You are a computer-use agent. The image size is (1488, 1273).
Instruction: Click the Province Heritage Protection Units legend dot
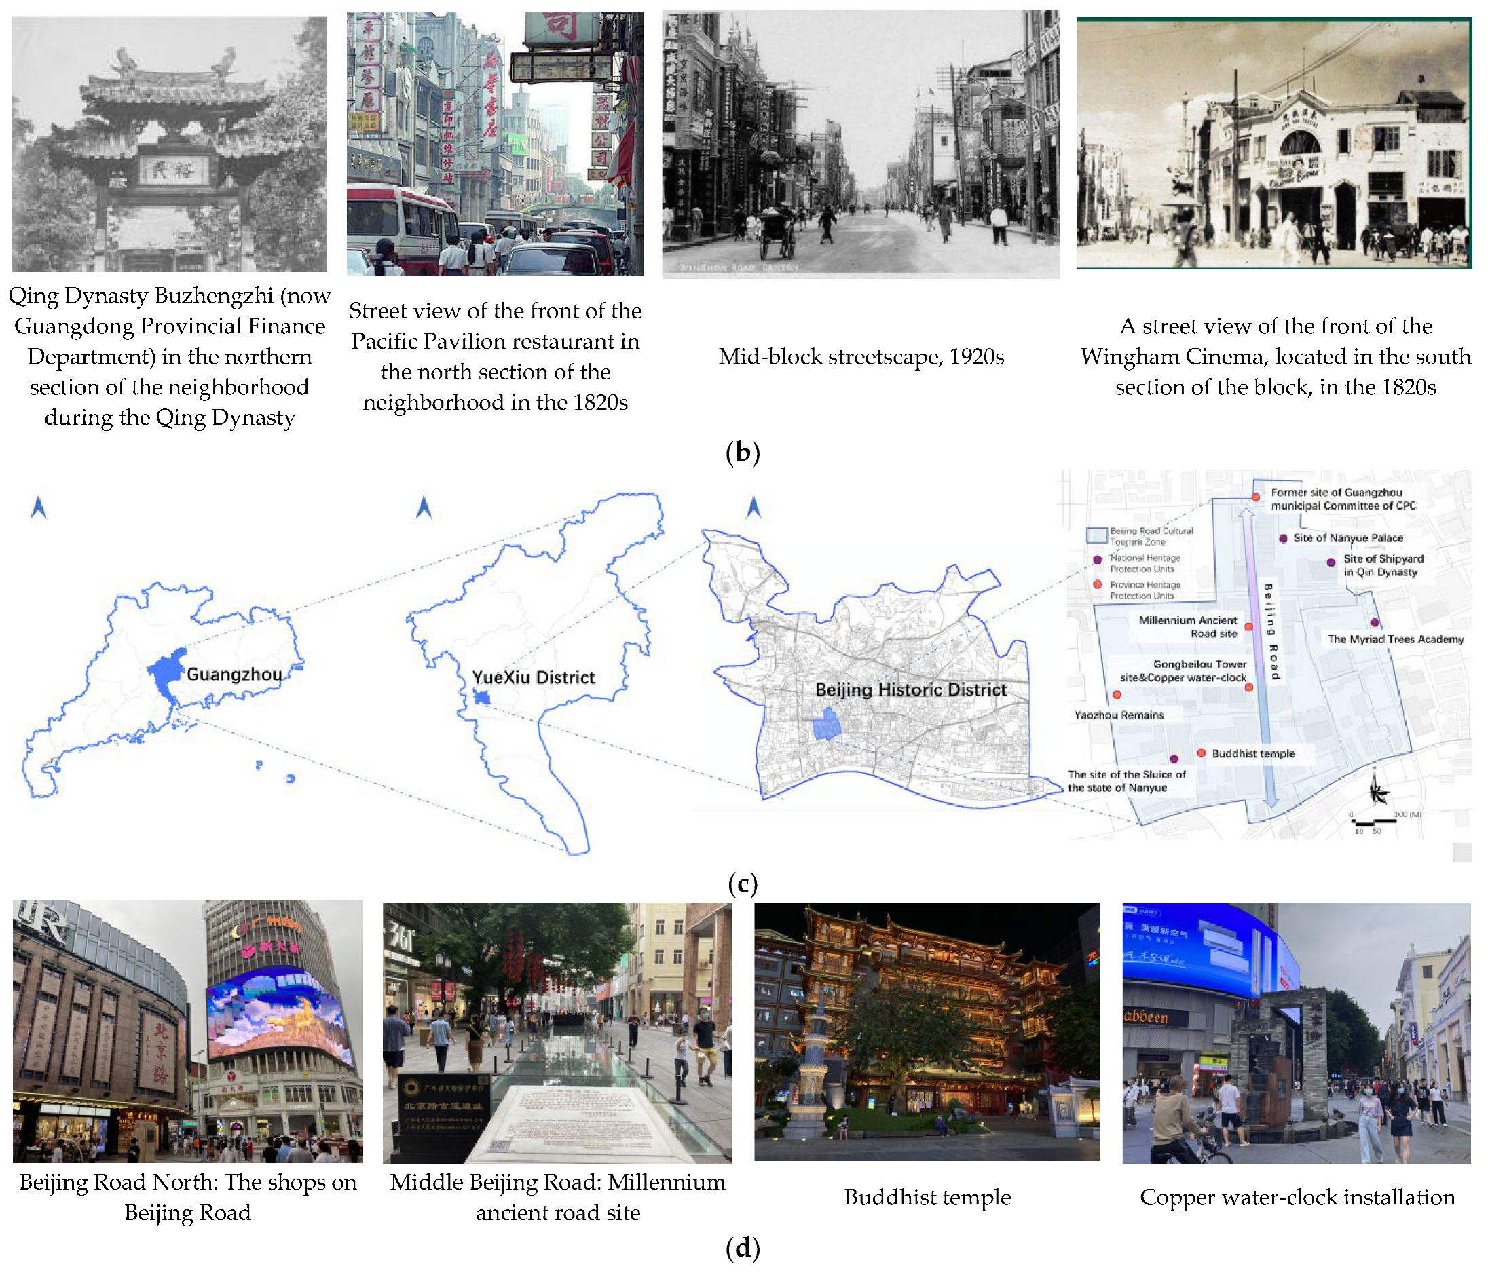coord(1097,584)
